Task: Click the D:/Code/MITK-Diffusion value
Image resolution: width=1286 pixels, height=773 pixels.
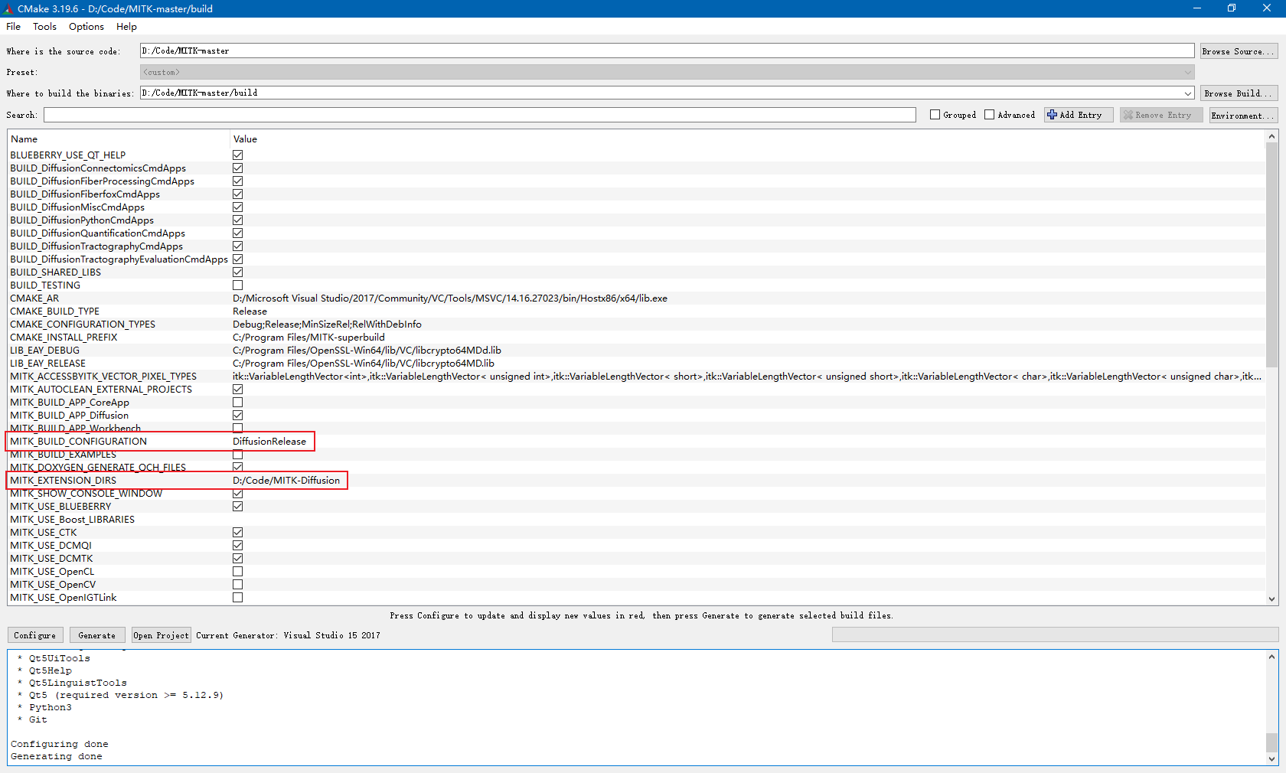Action: [x=286, y=481]
